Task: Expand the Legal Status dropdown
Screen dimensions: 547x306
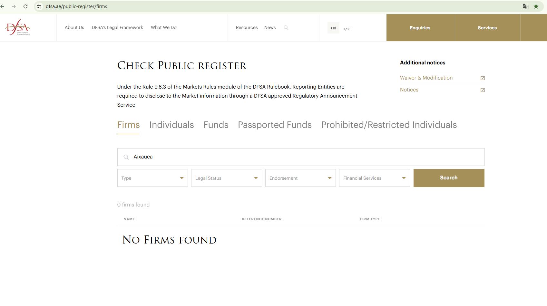Action: [x=227, y=178]
